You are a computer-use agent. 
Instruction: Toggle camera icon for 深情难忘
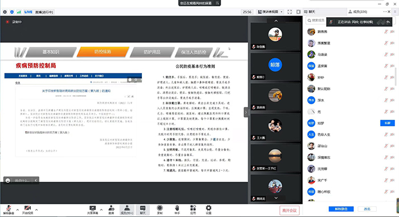pyautogui.click(x=392, y=157)
